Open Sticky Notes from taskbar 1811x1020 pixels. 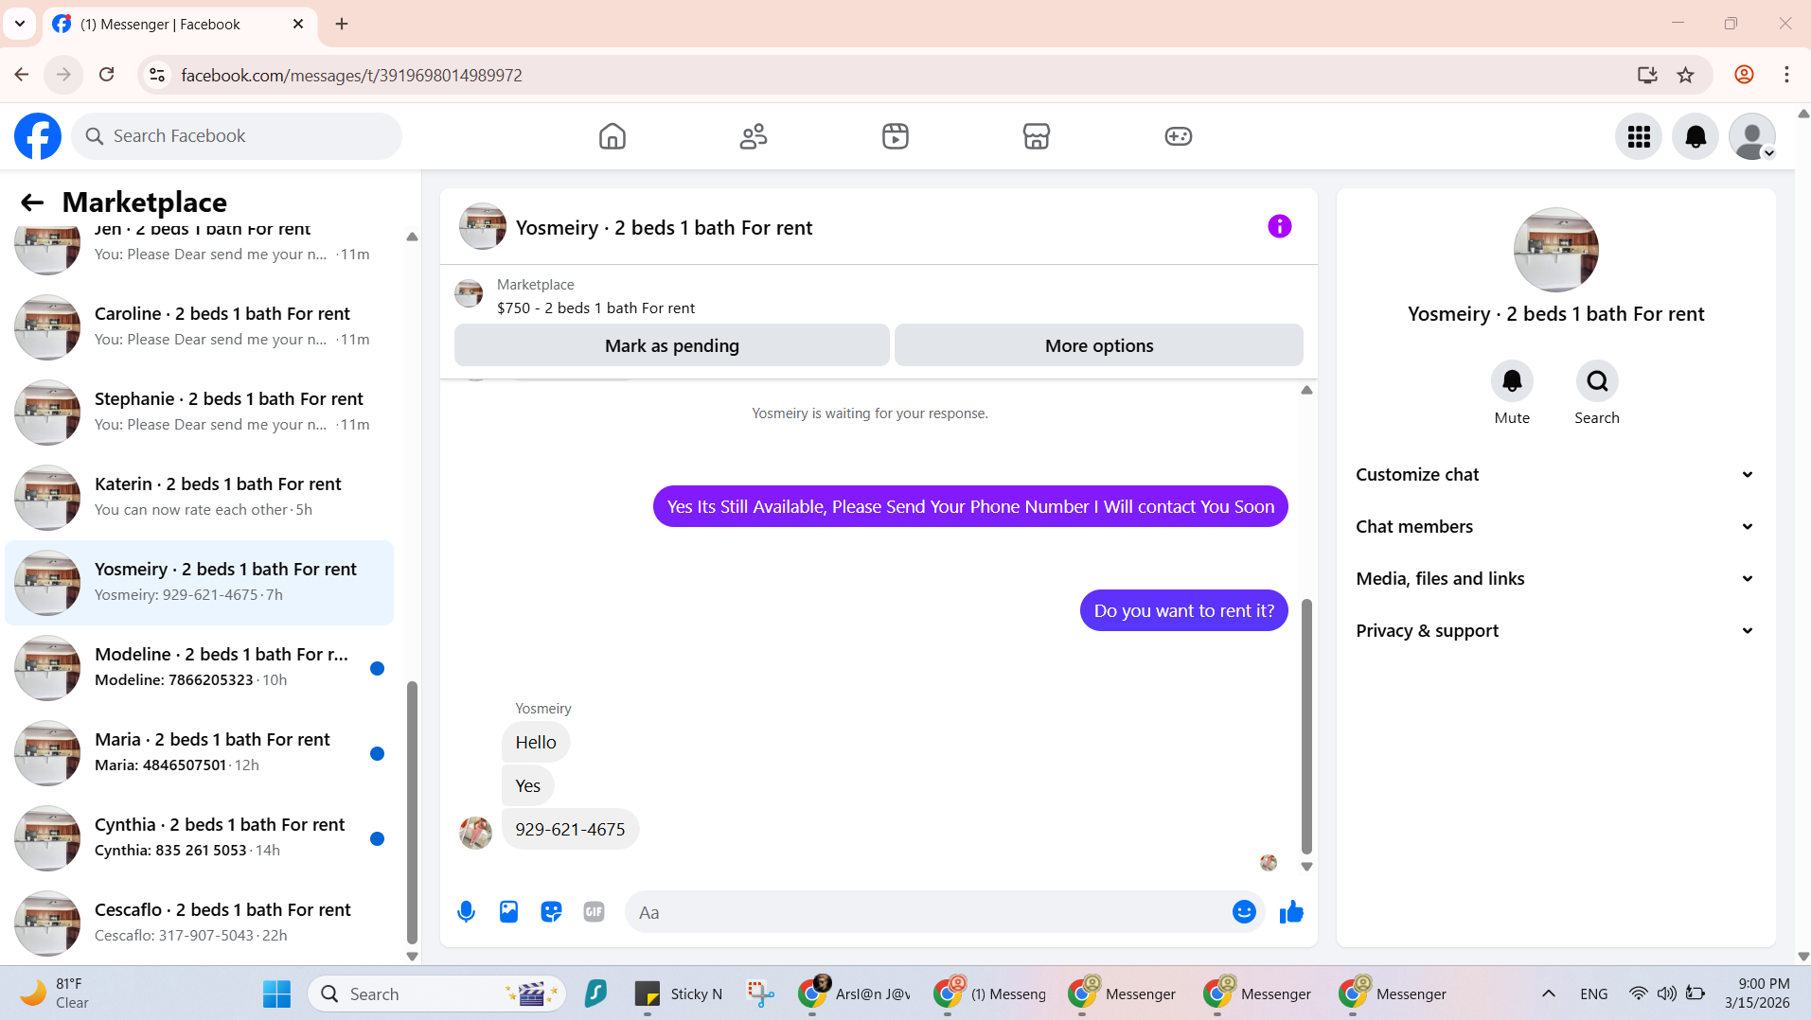pyautogui.click(x=679, y=994)
